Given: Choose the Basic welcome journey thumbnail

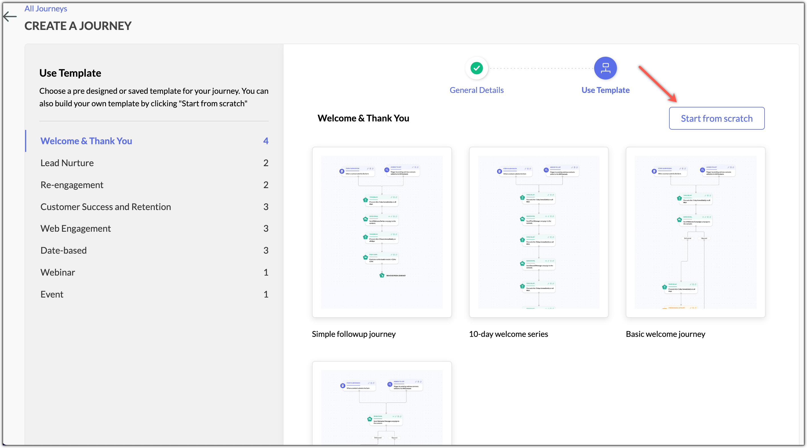Looking at the screenshot, I should 696,232.
